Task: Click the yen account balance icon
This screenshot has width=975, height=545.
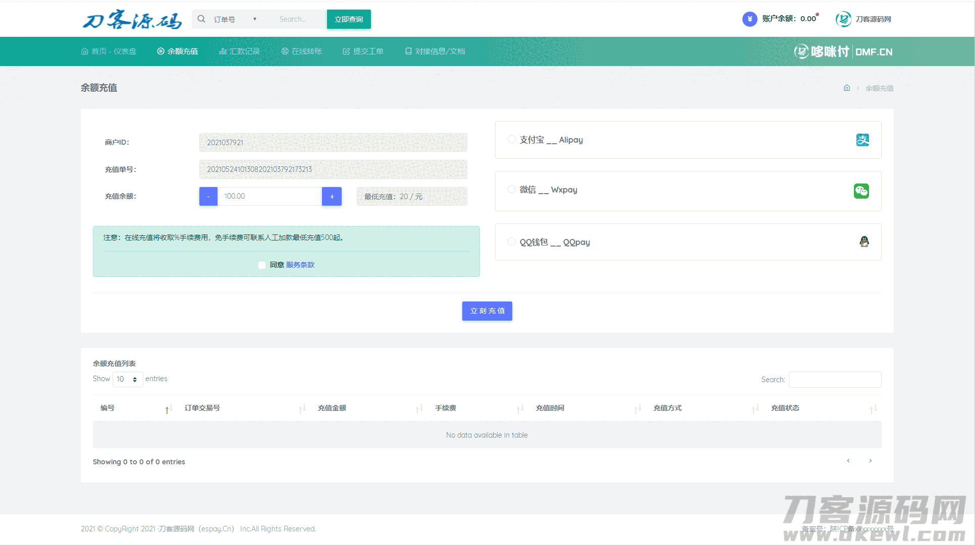Action: point(749,19)
